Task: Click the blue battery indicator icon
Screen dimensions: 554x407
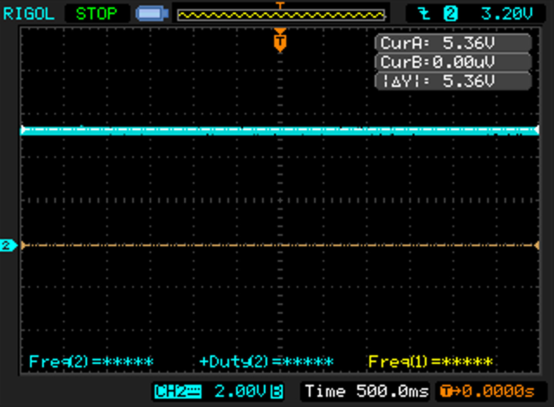Action: (152, 14)
